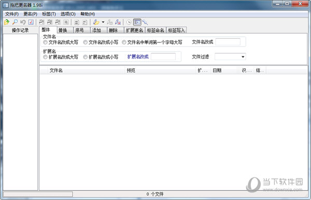Switch to the 整体 tab
This screenshot has width=311, height=200.
48,30
